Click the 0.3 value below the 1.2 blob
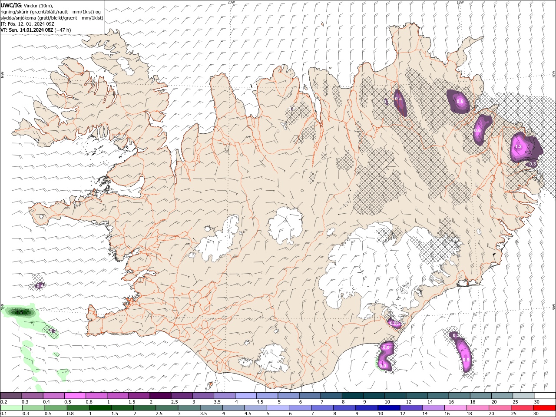The image size is (556, 417). 533,164
